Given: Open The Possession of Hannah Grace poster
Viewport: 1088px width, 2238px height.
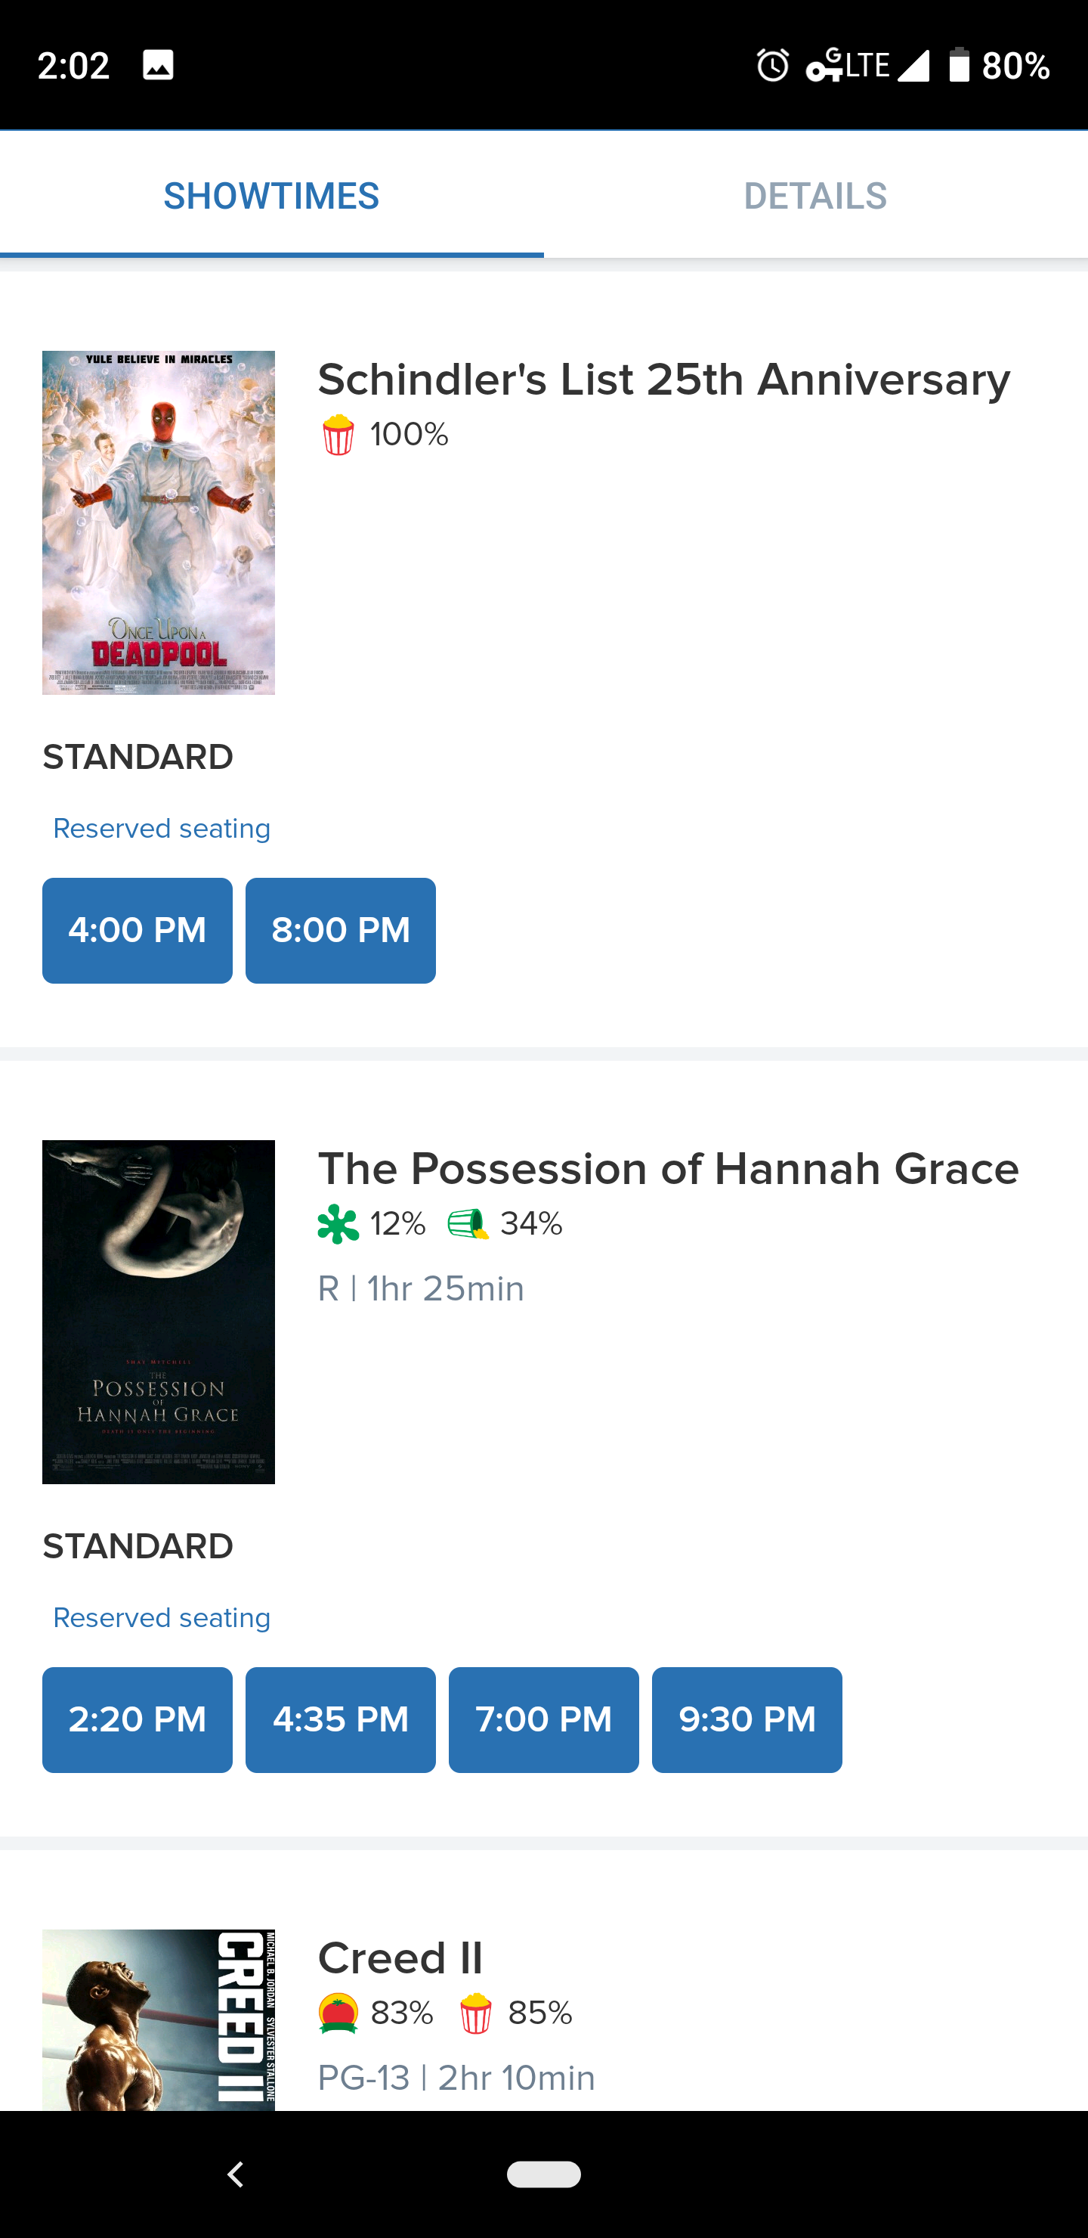Looking at the screenshot, I should pyautogui.click(x=159, y=1312).
